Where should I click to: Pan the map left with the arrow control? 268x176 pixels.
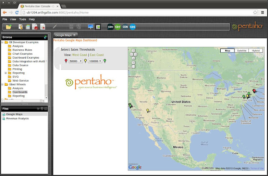pyautogui.click(x=131, y=54)
